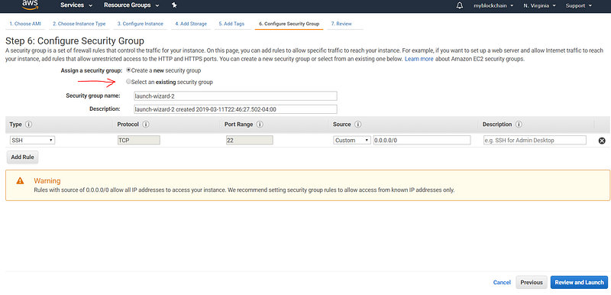Click the info icon next to Port Range
Image resolution: width=611 pixels, height=295 pixels.
260,125
